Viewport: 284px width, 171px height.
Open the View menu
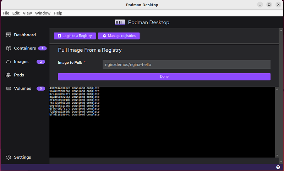pos(27,13)
